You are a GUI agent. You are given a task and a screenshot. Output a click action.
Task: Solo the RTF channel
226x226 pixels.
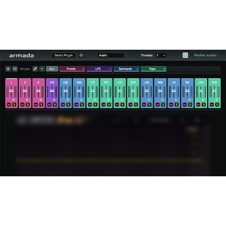pyautogui.click(x=109, y=104)
